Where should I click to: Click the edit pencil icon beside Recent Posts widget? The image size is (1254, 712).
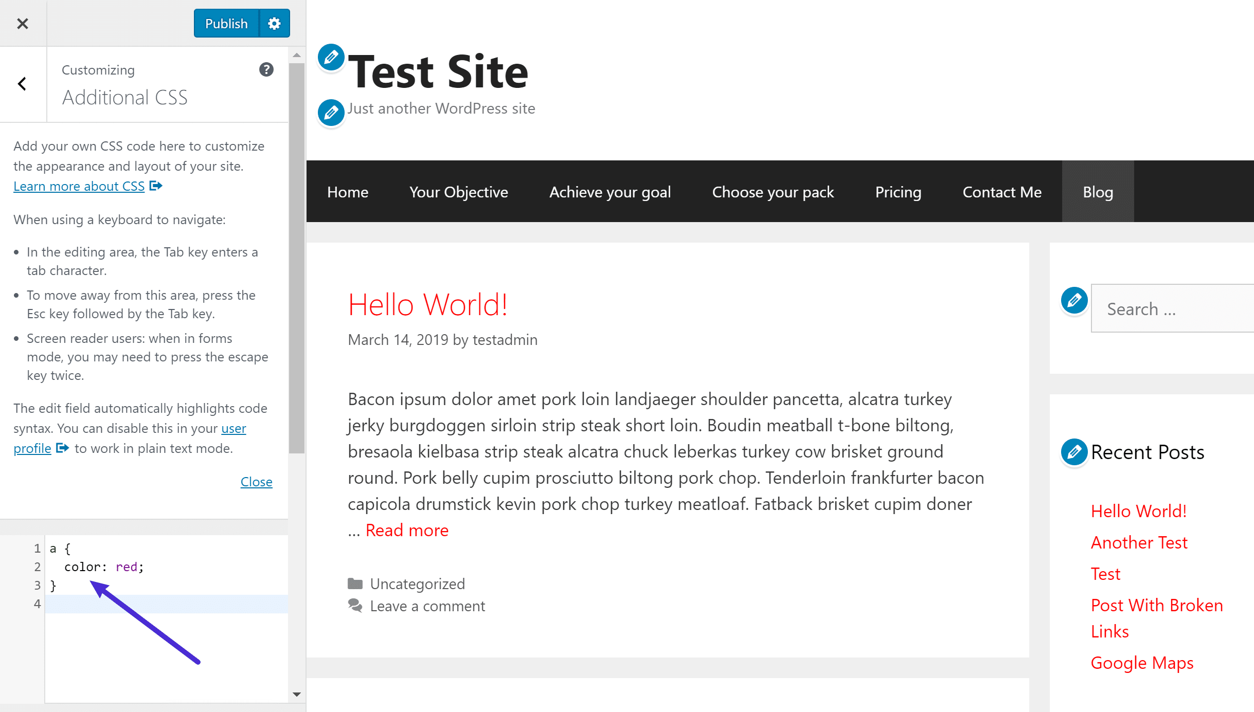pos(1074,451)
